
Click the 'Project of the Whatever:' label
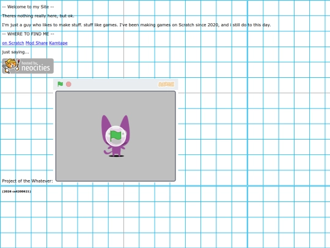point(28,181)
